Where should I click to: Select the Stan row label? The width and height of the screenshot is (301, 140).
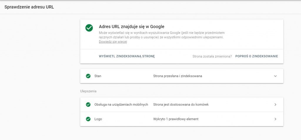98,76
